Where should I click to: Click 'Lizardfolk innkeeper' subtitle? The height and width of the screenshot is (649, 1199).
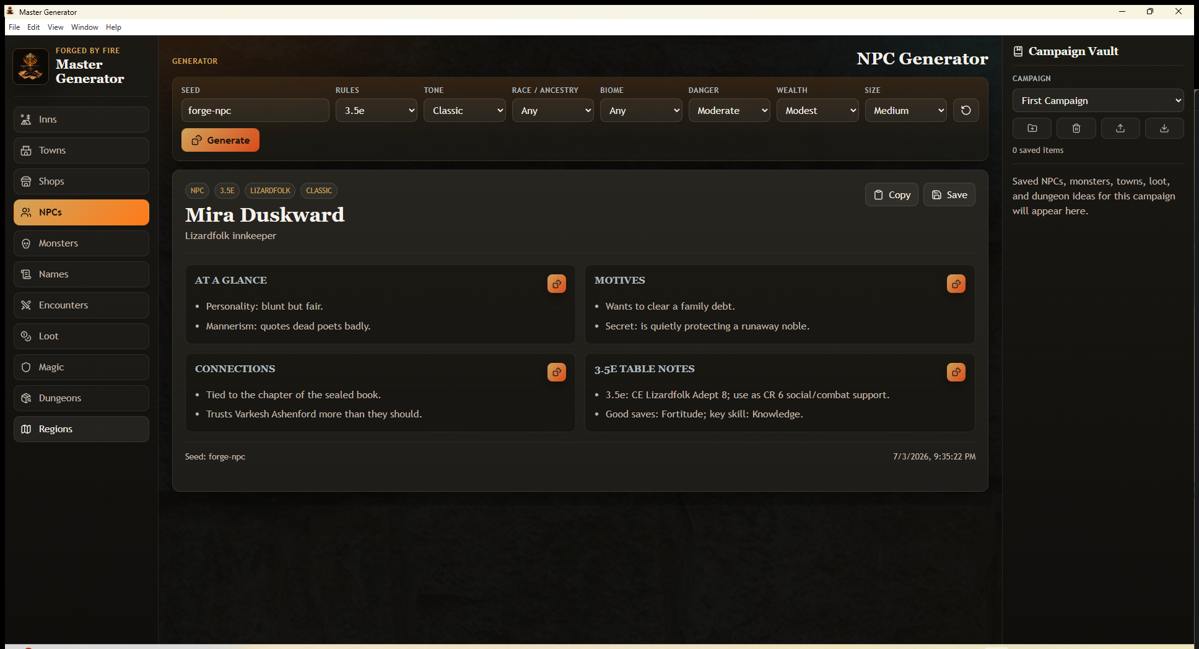(x=230, y=236)
